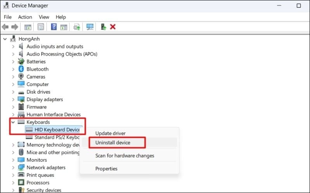This screenshot has width=310, height=193.
Task: Minimize the Device Manager window
Action: (x=279, y=5)
